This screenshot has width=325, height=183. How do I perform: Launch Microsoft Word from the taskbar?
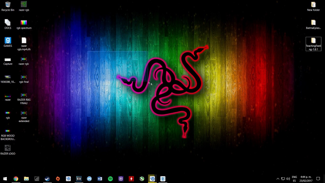(x=100, y=179)
